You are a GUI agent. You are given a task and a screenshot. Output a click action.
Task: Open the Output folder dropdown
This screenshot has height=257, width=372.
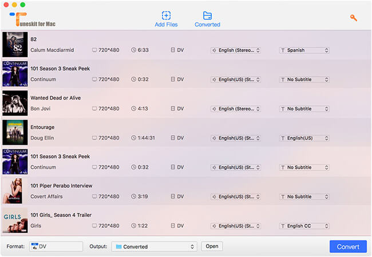tap(154, 247)
